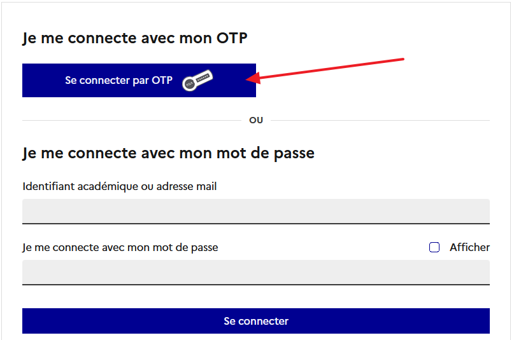Click the red arrow's pointed head
The height and width of the screenshot is (340, 514).
coord(253,78)
